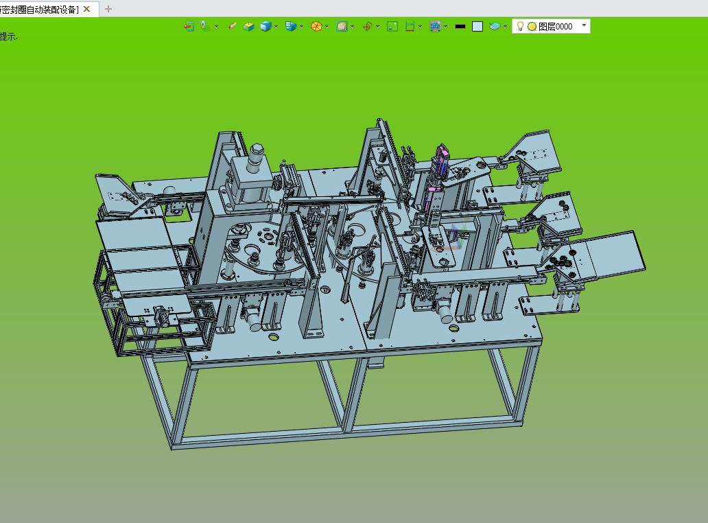Open the dropdown beside the layer stack icon
The height and width of the screenshot is (523, 708).
pos(505,27)
